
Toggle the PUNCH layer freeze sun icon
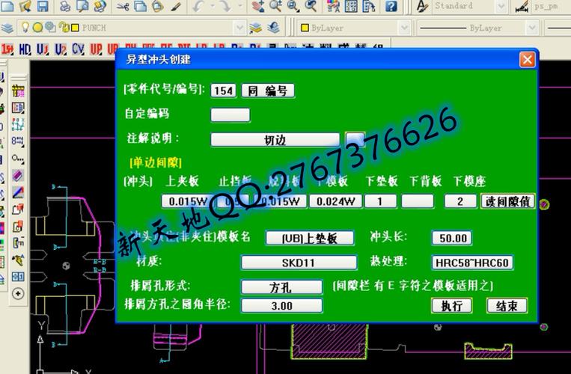[37, 27]
